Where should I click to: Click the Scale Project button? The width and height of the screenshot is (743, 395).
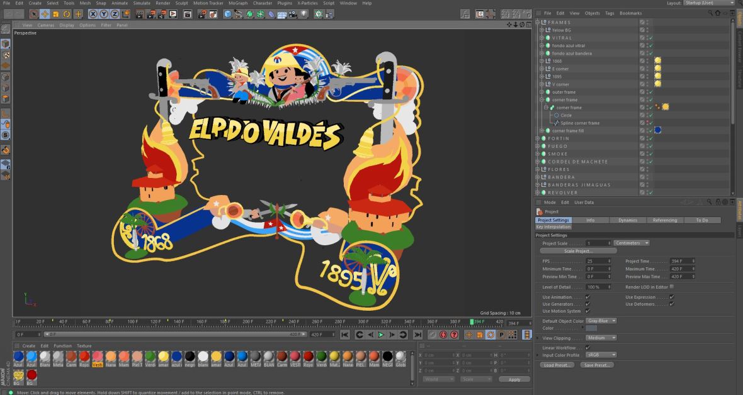(x=578, y=251)
